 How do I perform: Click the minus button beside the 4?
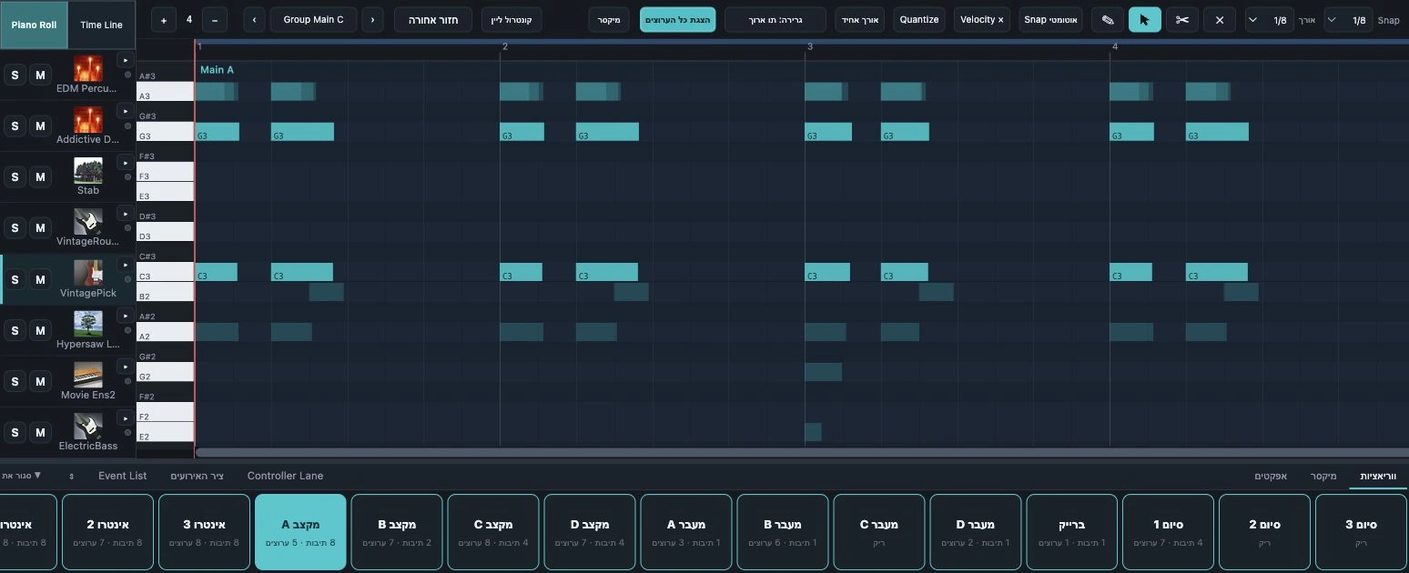click(214, 19)
